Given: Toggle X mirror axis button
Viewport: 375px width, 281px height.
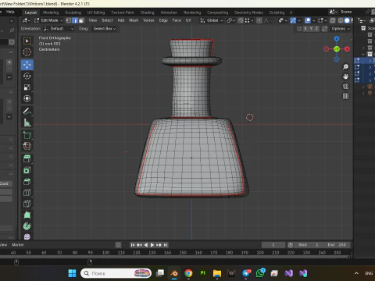Looking at the screenshot, I should 305,29.
